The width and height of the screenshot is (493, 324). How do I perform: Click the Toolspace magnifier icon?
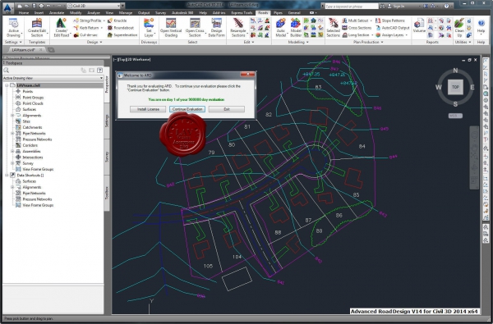tap(7, 71)
